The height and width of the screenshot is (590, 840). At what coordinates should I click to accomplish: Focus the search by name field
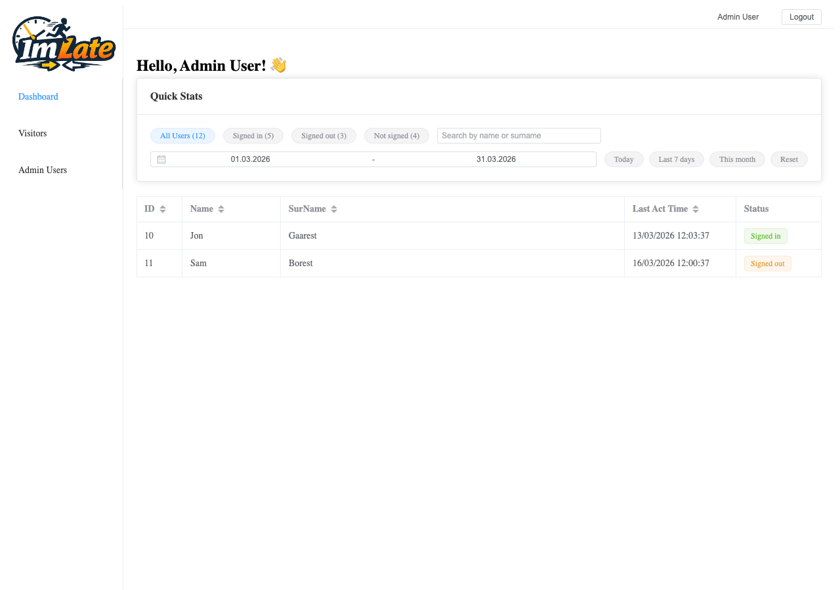tap(518, 136)
